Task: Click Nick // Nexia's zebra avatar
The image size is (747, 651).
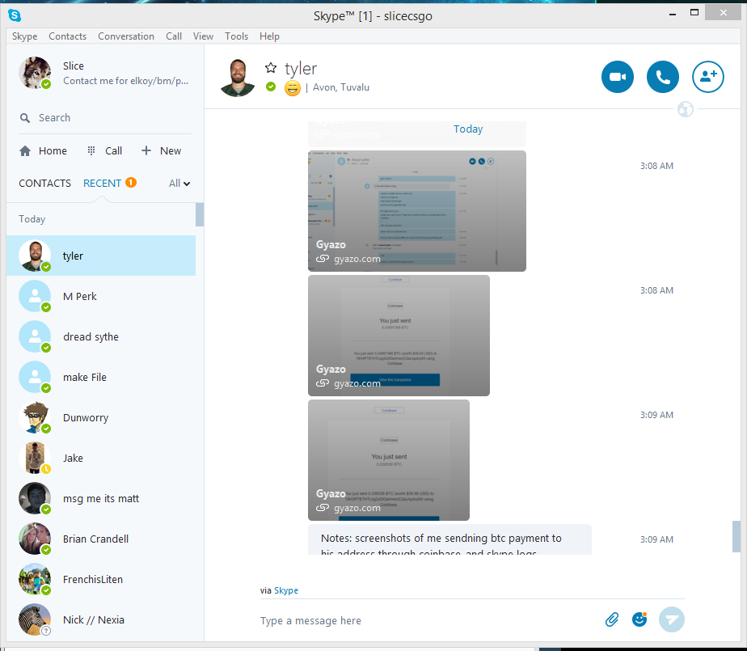Action: point(35,620)
